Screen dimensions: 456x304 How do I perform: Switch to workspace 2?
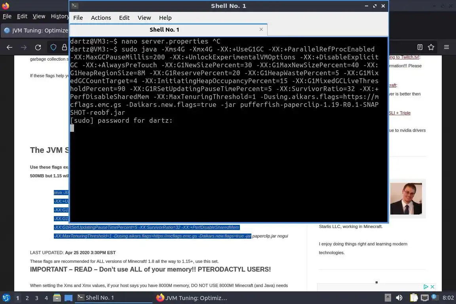pos(27,298)
